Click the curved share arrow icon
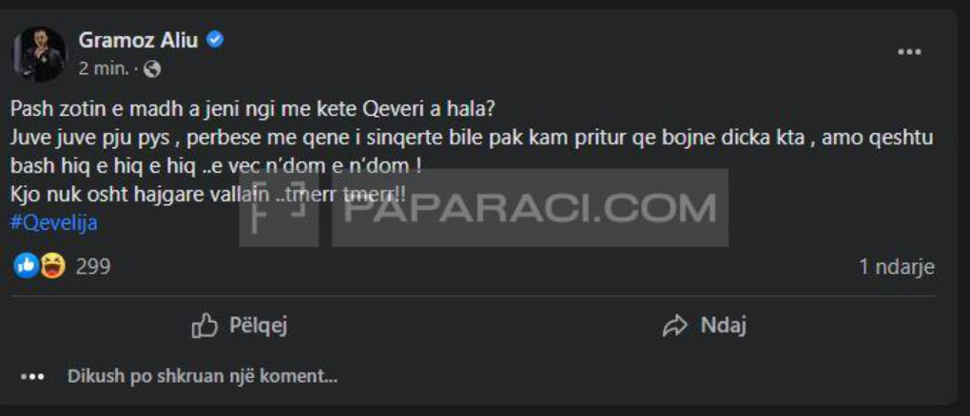The height and width of the screenshot is (416, 970). click(x=675, y=326)
